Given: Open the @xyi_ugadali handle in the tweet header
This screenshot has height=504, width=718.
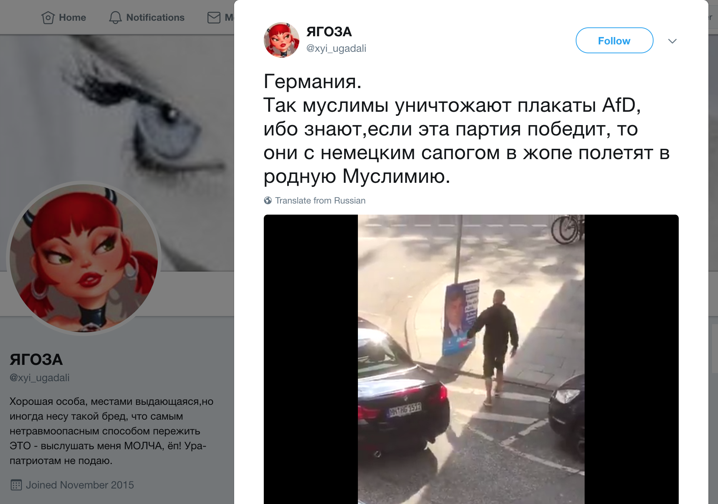Looking at the screenshot, I should pos(336,48).
